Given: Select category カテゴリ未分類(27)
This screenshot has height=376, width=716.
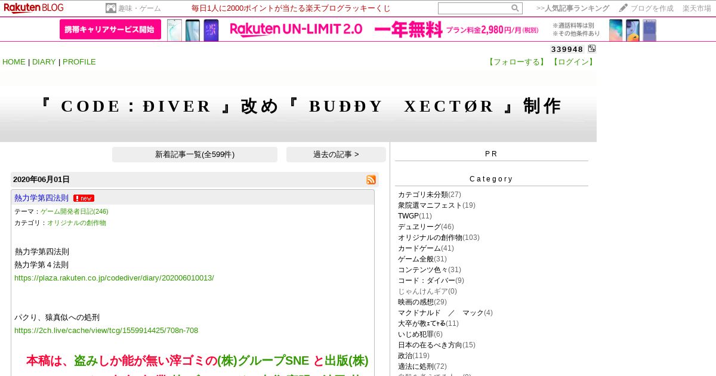Looking at the screenshot, I should coord(430,195).
